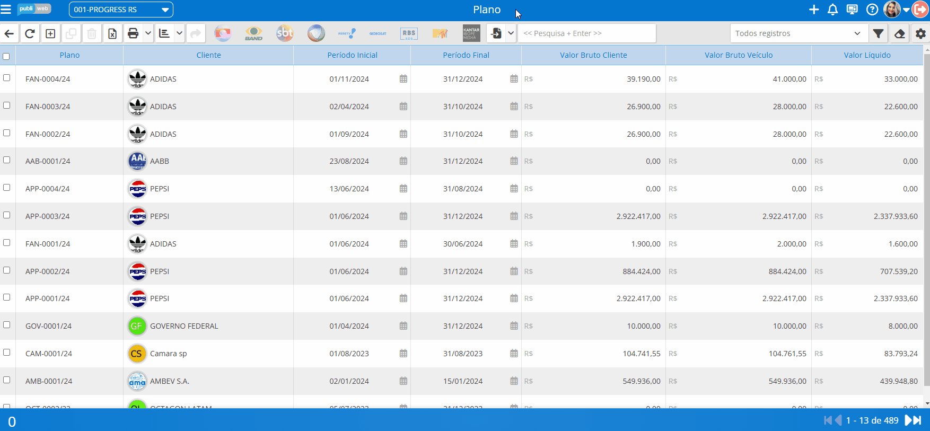Sort by the Cliente column header
930x431 pixels.
coord(208,55)
